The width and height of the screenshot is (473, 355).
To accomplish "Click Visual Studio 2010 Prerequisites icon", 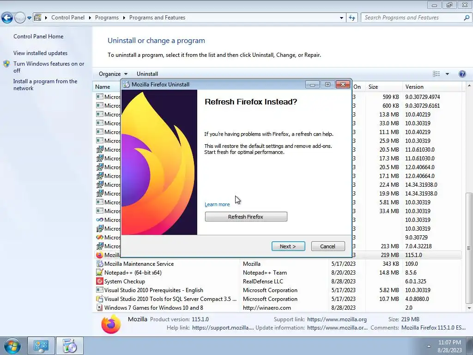I will pyautogui.click(x=100, y=290).
